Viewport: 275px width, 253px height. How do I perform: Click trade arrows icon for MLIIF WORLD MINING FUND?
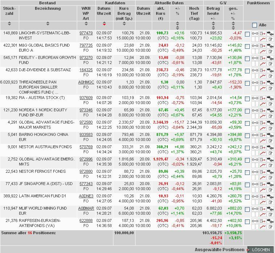coord(270,209)
